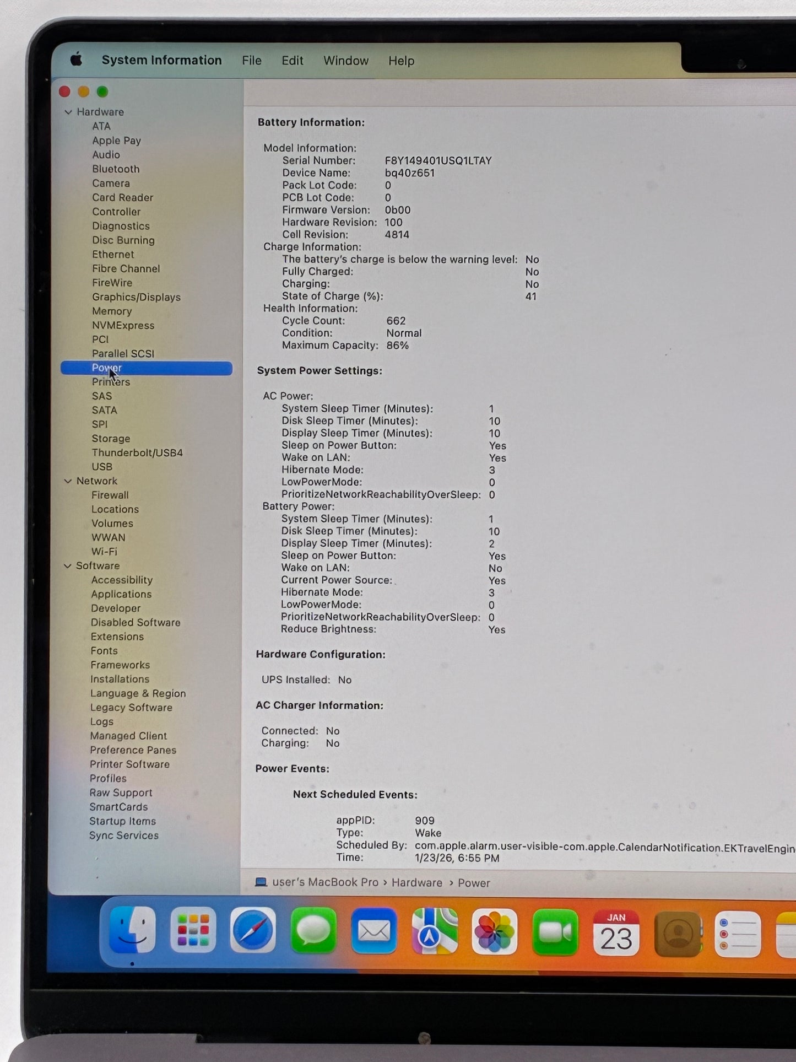
Task: Open the File menu
Action: tap(252, 61)
